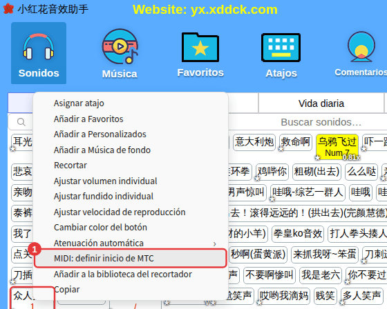Screen dimensions: 387x309
Task: Click the search magnifier icon
Action: pos(21,121)
